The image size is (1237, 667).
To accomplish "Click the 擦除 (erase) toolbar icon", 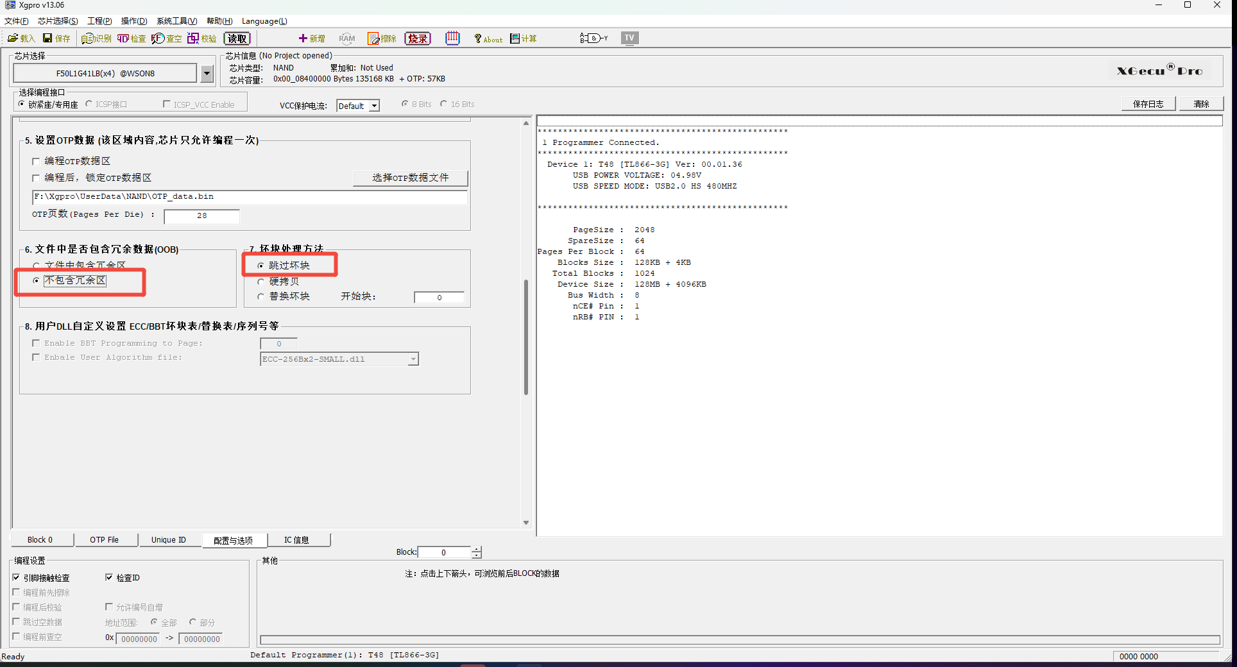I will tap(382, 38).
